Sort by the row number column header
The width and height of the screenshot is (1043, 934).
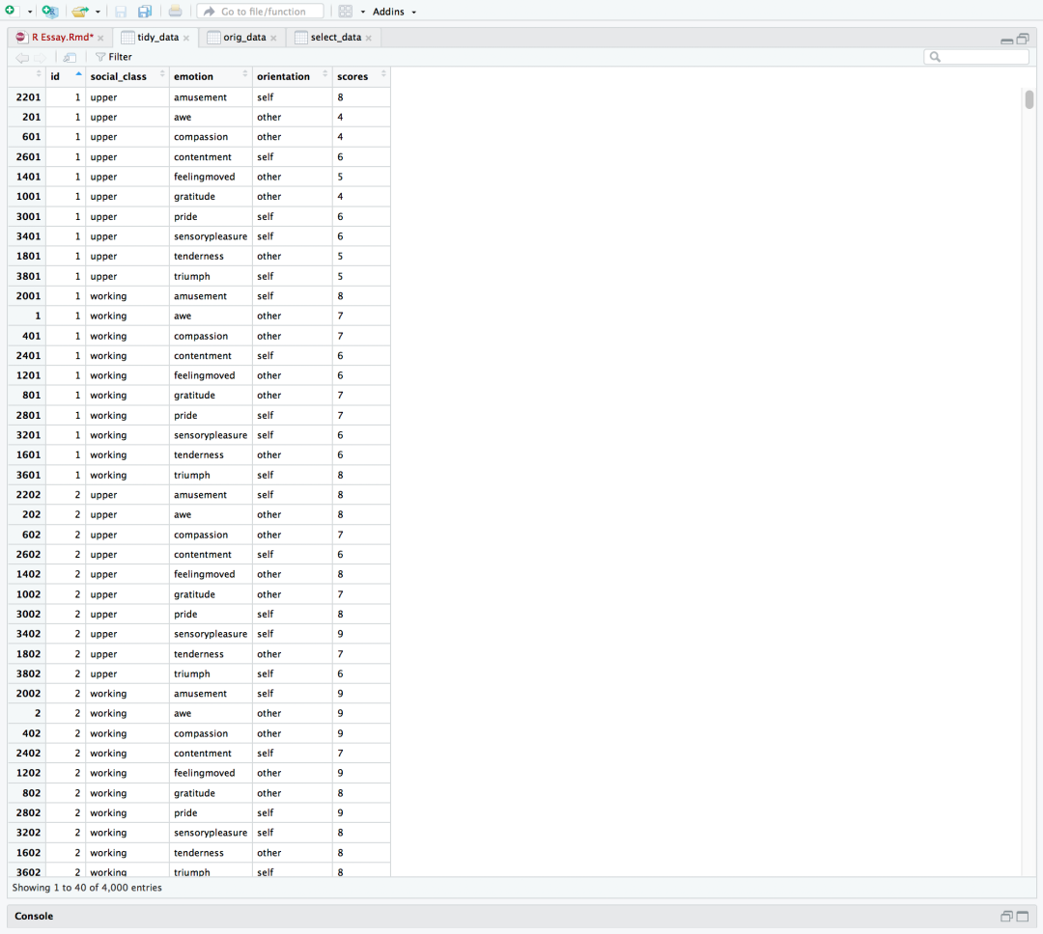tap(27, 76)
